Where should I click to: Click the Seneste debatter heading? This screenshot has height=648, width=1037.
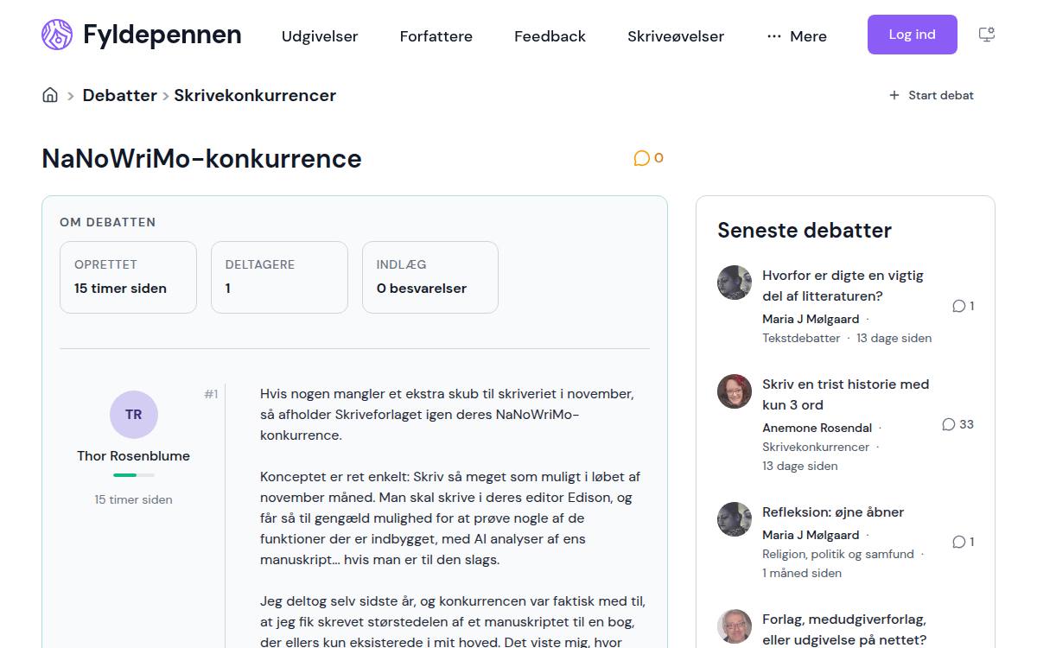[x=805, y=231]
